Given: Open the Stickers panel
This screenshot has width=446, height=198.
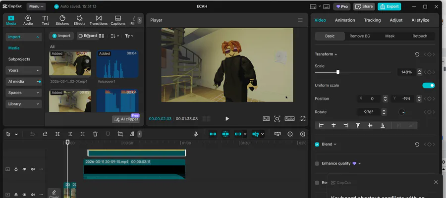Looking at the screenshot, I should (x=62, y=20).
